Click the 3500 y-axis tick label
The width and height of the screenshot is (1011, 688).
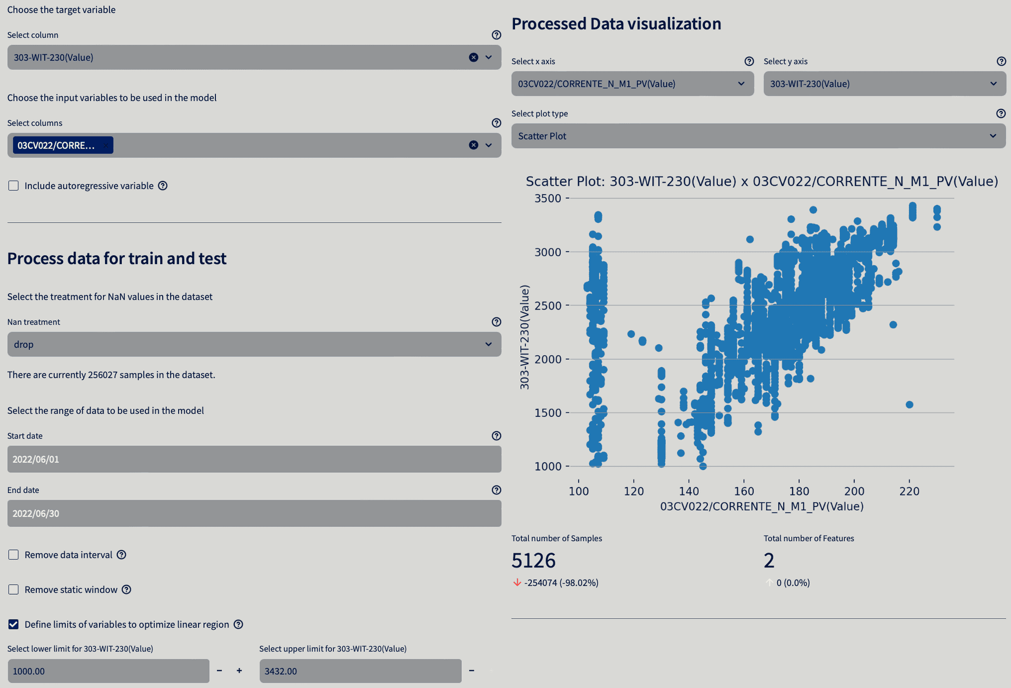[548, 198]
